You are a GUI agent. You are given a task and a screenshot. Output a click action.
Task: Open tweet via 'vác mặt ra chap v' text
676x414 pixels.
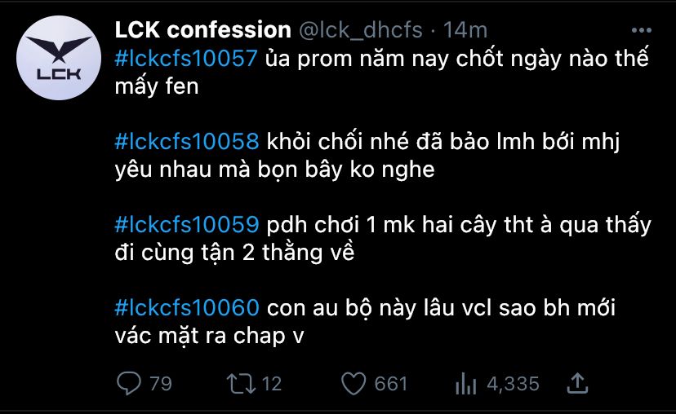pos(209,336)
